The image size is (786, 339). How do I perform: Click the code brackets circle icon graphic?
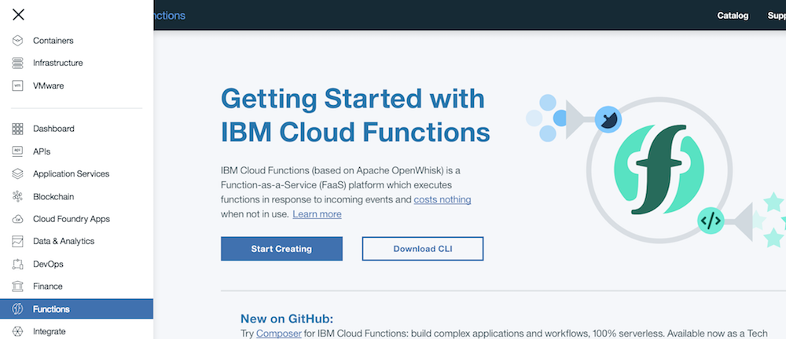point(711,221)
